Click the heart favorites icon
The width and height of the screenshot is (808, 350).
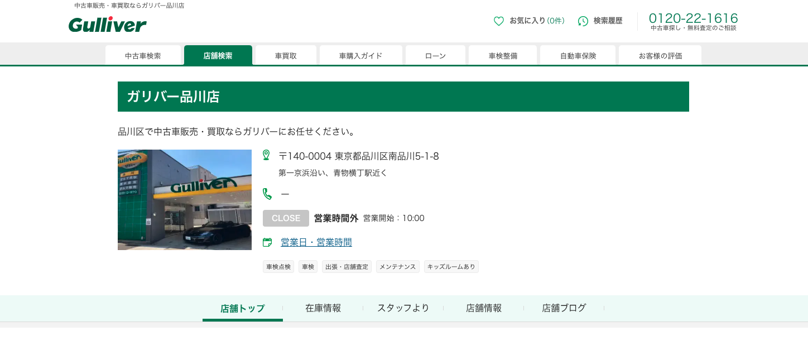tap(499, 21)
